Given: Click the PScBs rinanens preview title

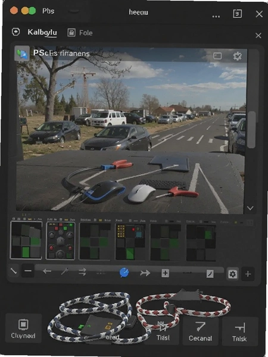Looking at the screenshot, I should tap(61, 54).
